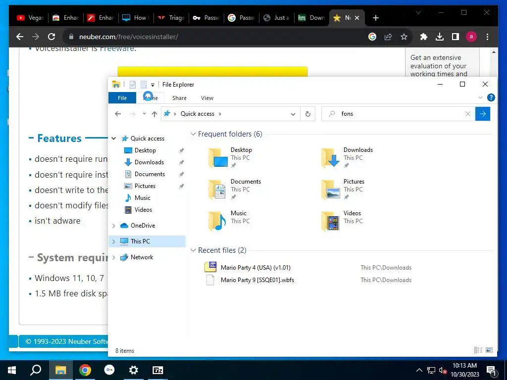Select Videos in the navigation pane
The image size is (507, 380).
click(143, 210)
